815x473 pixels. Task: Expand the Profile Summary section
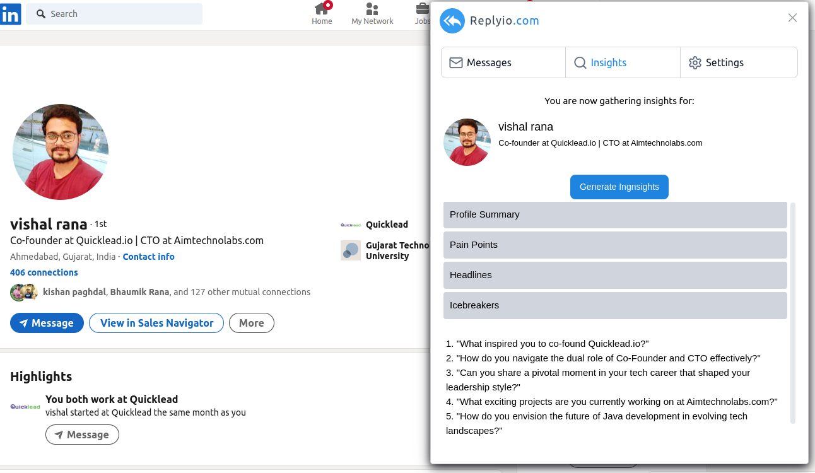pyautogui.click(x=615, y=215)
